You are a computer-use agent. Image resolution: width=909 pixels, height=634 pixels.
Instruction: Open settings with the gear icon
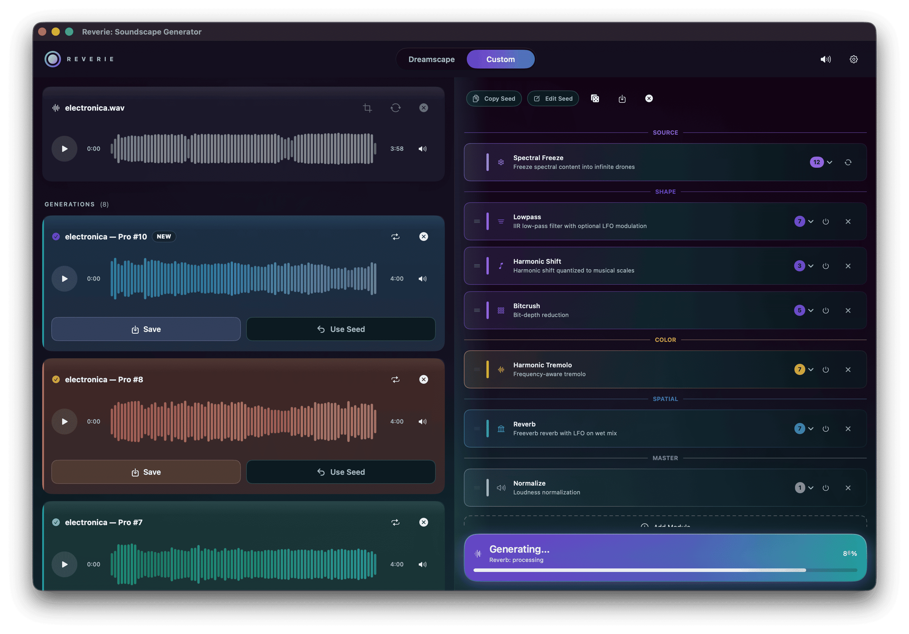coord(853,59)
